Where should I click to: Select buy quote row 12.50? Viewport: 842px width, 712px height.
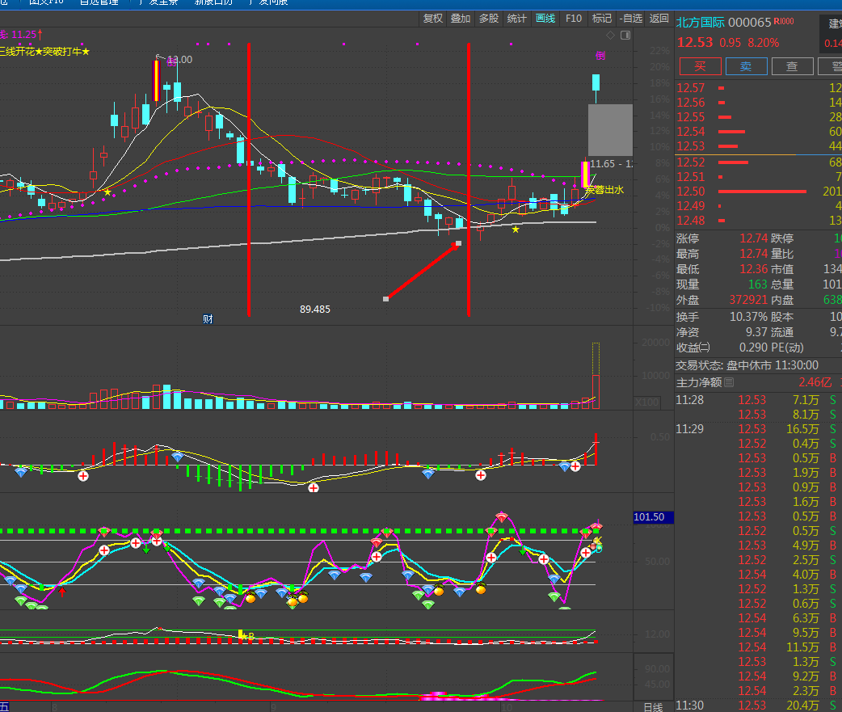point(758,192)
